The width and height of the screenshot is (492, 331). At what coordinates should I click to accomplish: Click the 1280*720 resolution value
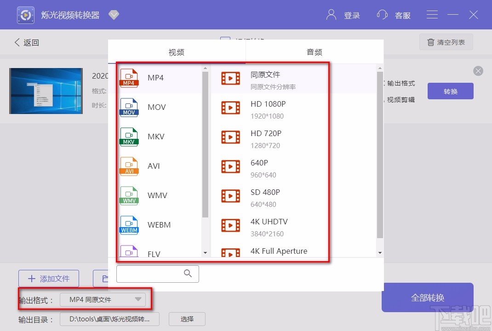point(265,146)
